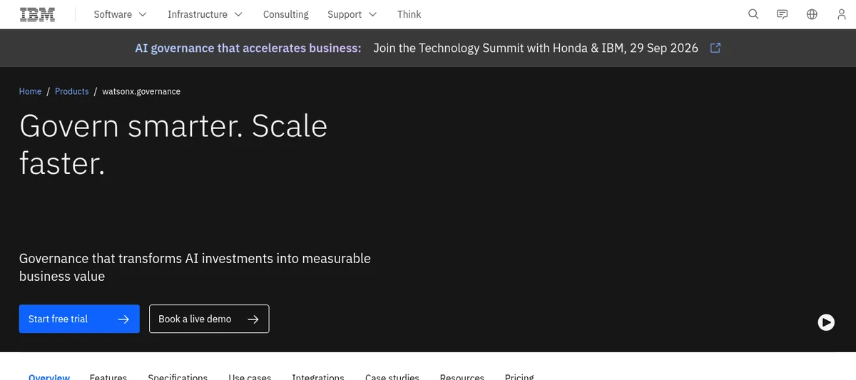The height and width of the screenshot is (380, 856).
Task: Go to Products breadcrumb link
Action: [71, 91]
